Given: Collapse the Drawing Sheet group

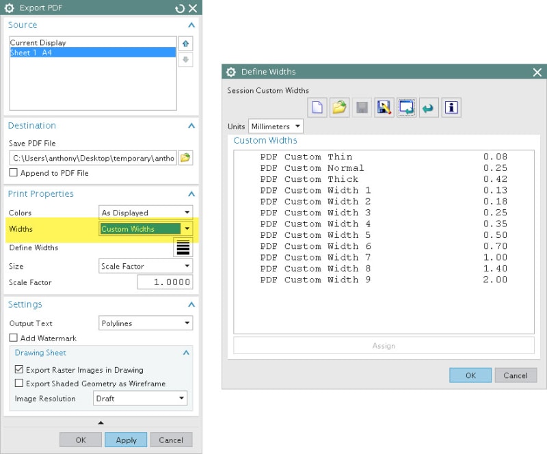Looking at the screenshot, I should click(186, 353).
